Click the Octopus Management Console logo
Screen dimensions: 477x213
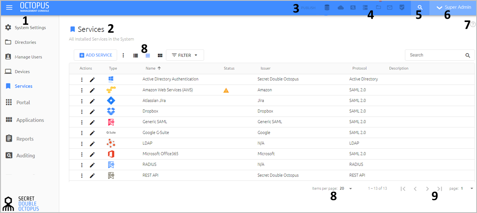(x=34, y=7)
